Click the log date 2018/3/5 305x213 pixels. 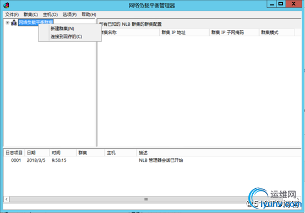(36, 160)
